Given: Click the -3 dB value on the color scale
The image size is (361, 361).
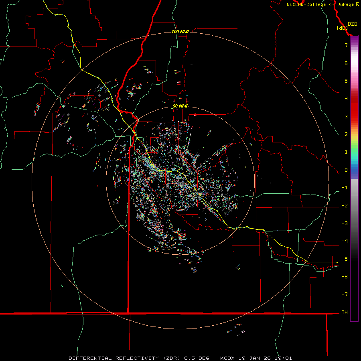Looking at the screenshot, I should (345, 223).
